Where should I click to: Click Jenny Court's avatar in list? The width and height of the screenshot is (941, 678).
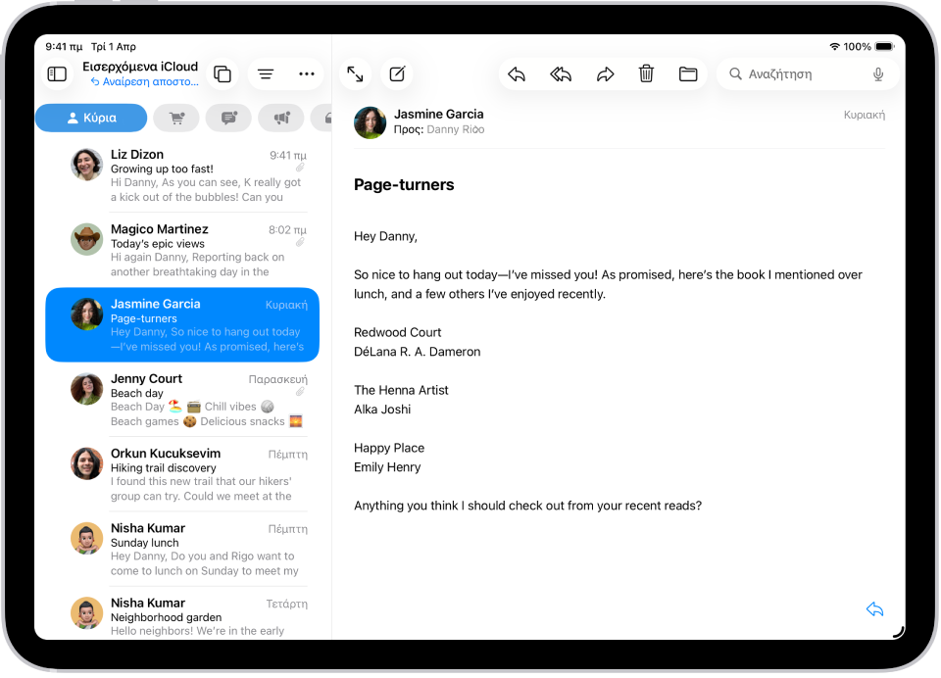pyautogui.click(x=87, y=389)
